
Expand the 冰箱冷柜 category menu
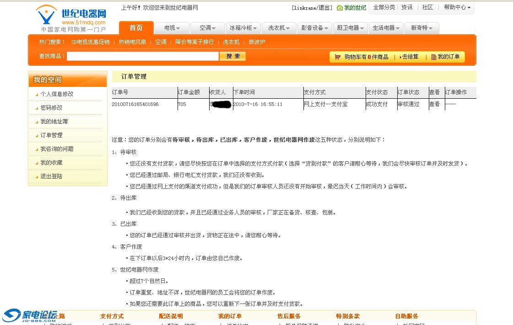click(243, 28)
